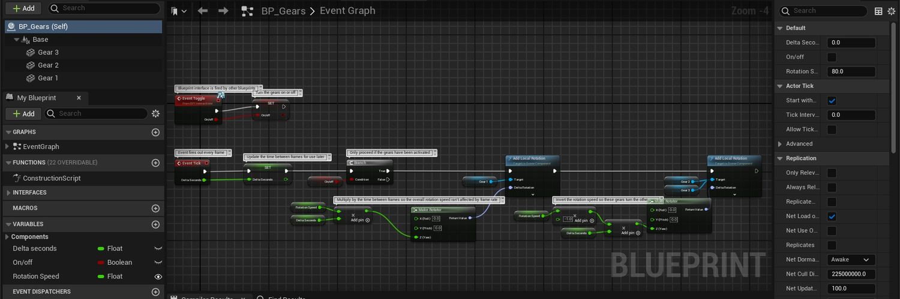Add a new macro with plus icon
This screenshot has height=299, width=900.
click(155, 209)
